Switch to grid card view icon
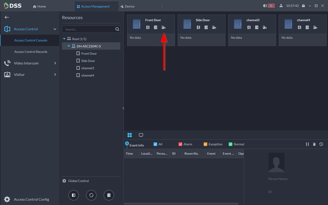 (129, 135)
